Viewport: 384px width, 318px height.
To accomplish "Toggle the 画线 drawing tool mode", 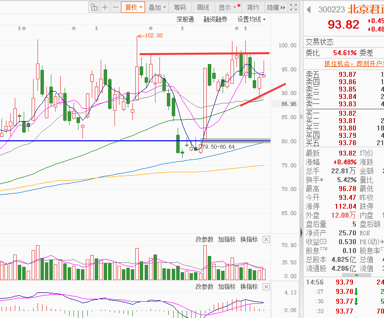I will pyautogui.click(x=203, y=7).
